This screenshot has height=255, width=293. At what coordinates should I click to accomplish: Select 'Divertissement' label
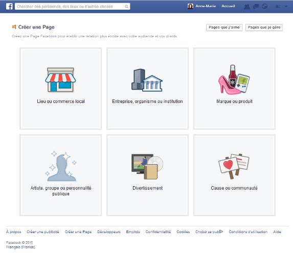coord(148,188)
